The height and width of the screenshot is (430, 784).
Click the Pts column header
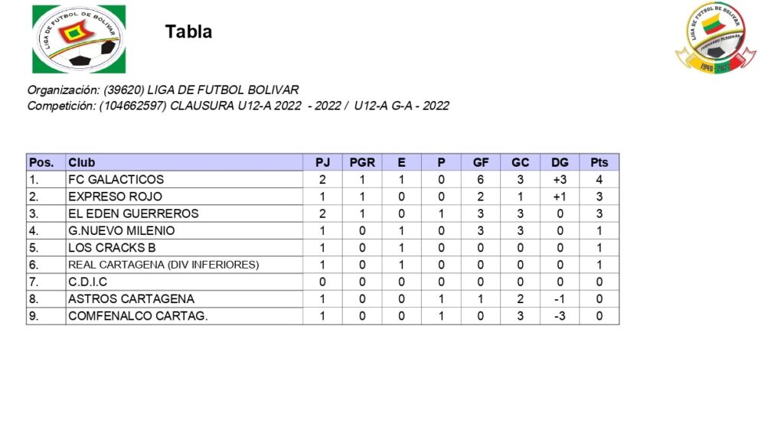(x=599, y=162)
